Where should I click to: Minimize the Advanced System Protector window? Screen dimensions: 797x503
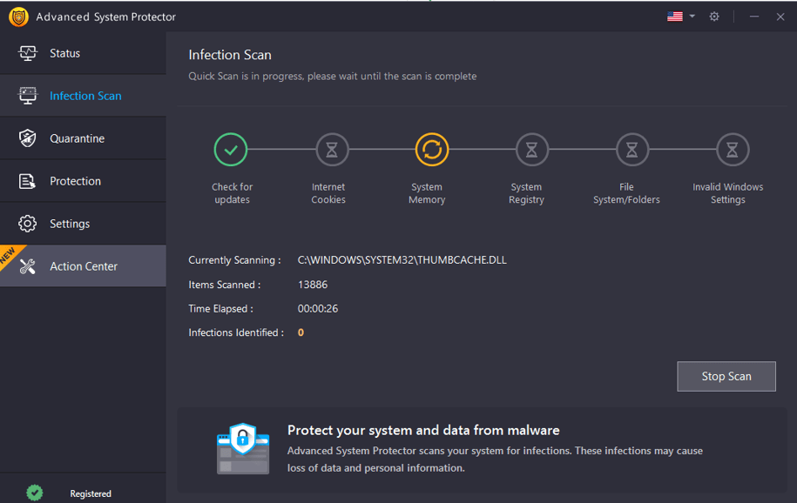[x=754, y=17]
